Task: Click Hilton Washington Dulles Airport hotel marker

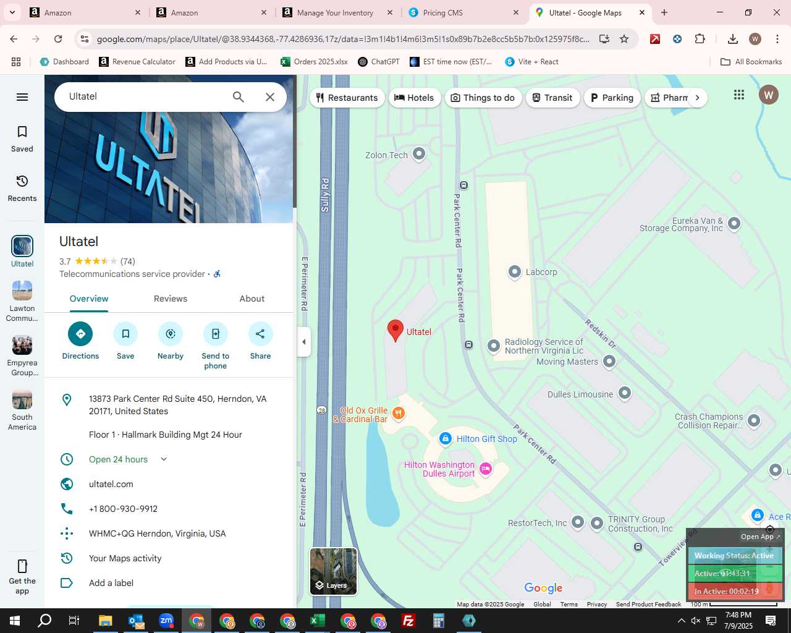Action: pyautogui.click(x=486, y=469)
